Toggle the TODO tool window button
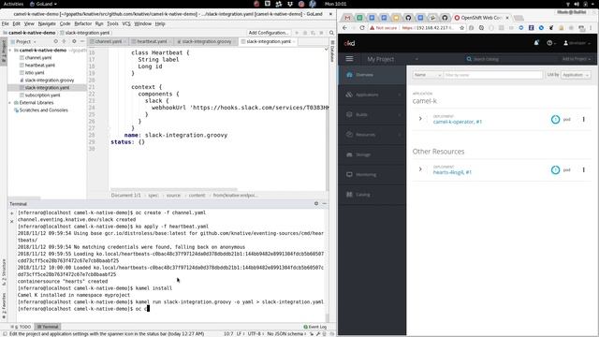Viewport: 599px width, 337px height. coord(22,327)
